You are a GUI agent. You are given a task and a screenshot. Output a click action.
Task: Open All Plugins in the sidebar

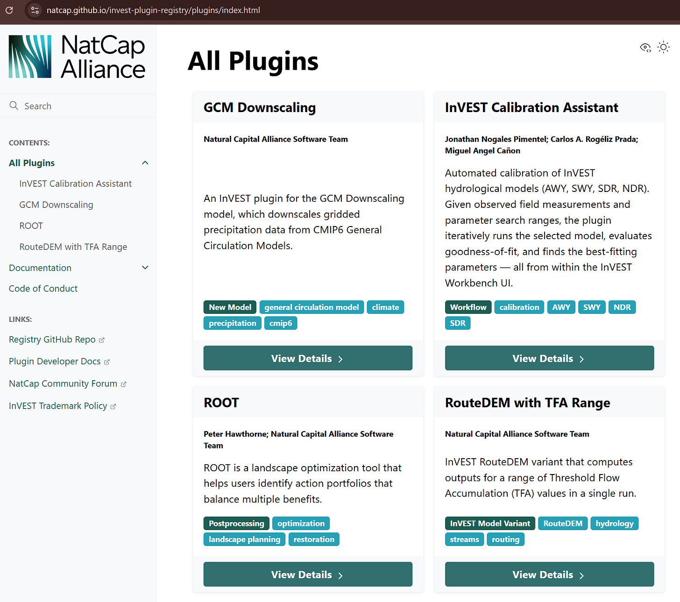tap(32, 163)
